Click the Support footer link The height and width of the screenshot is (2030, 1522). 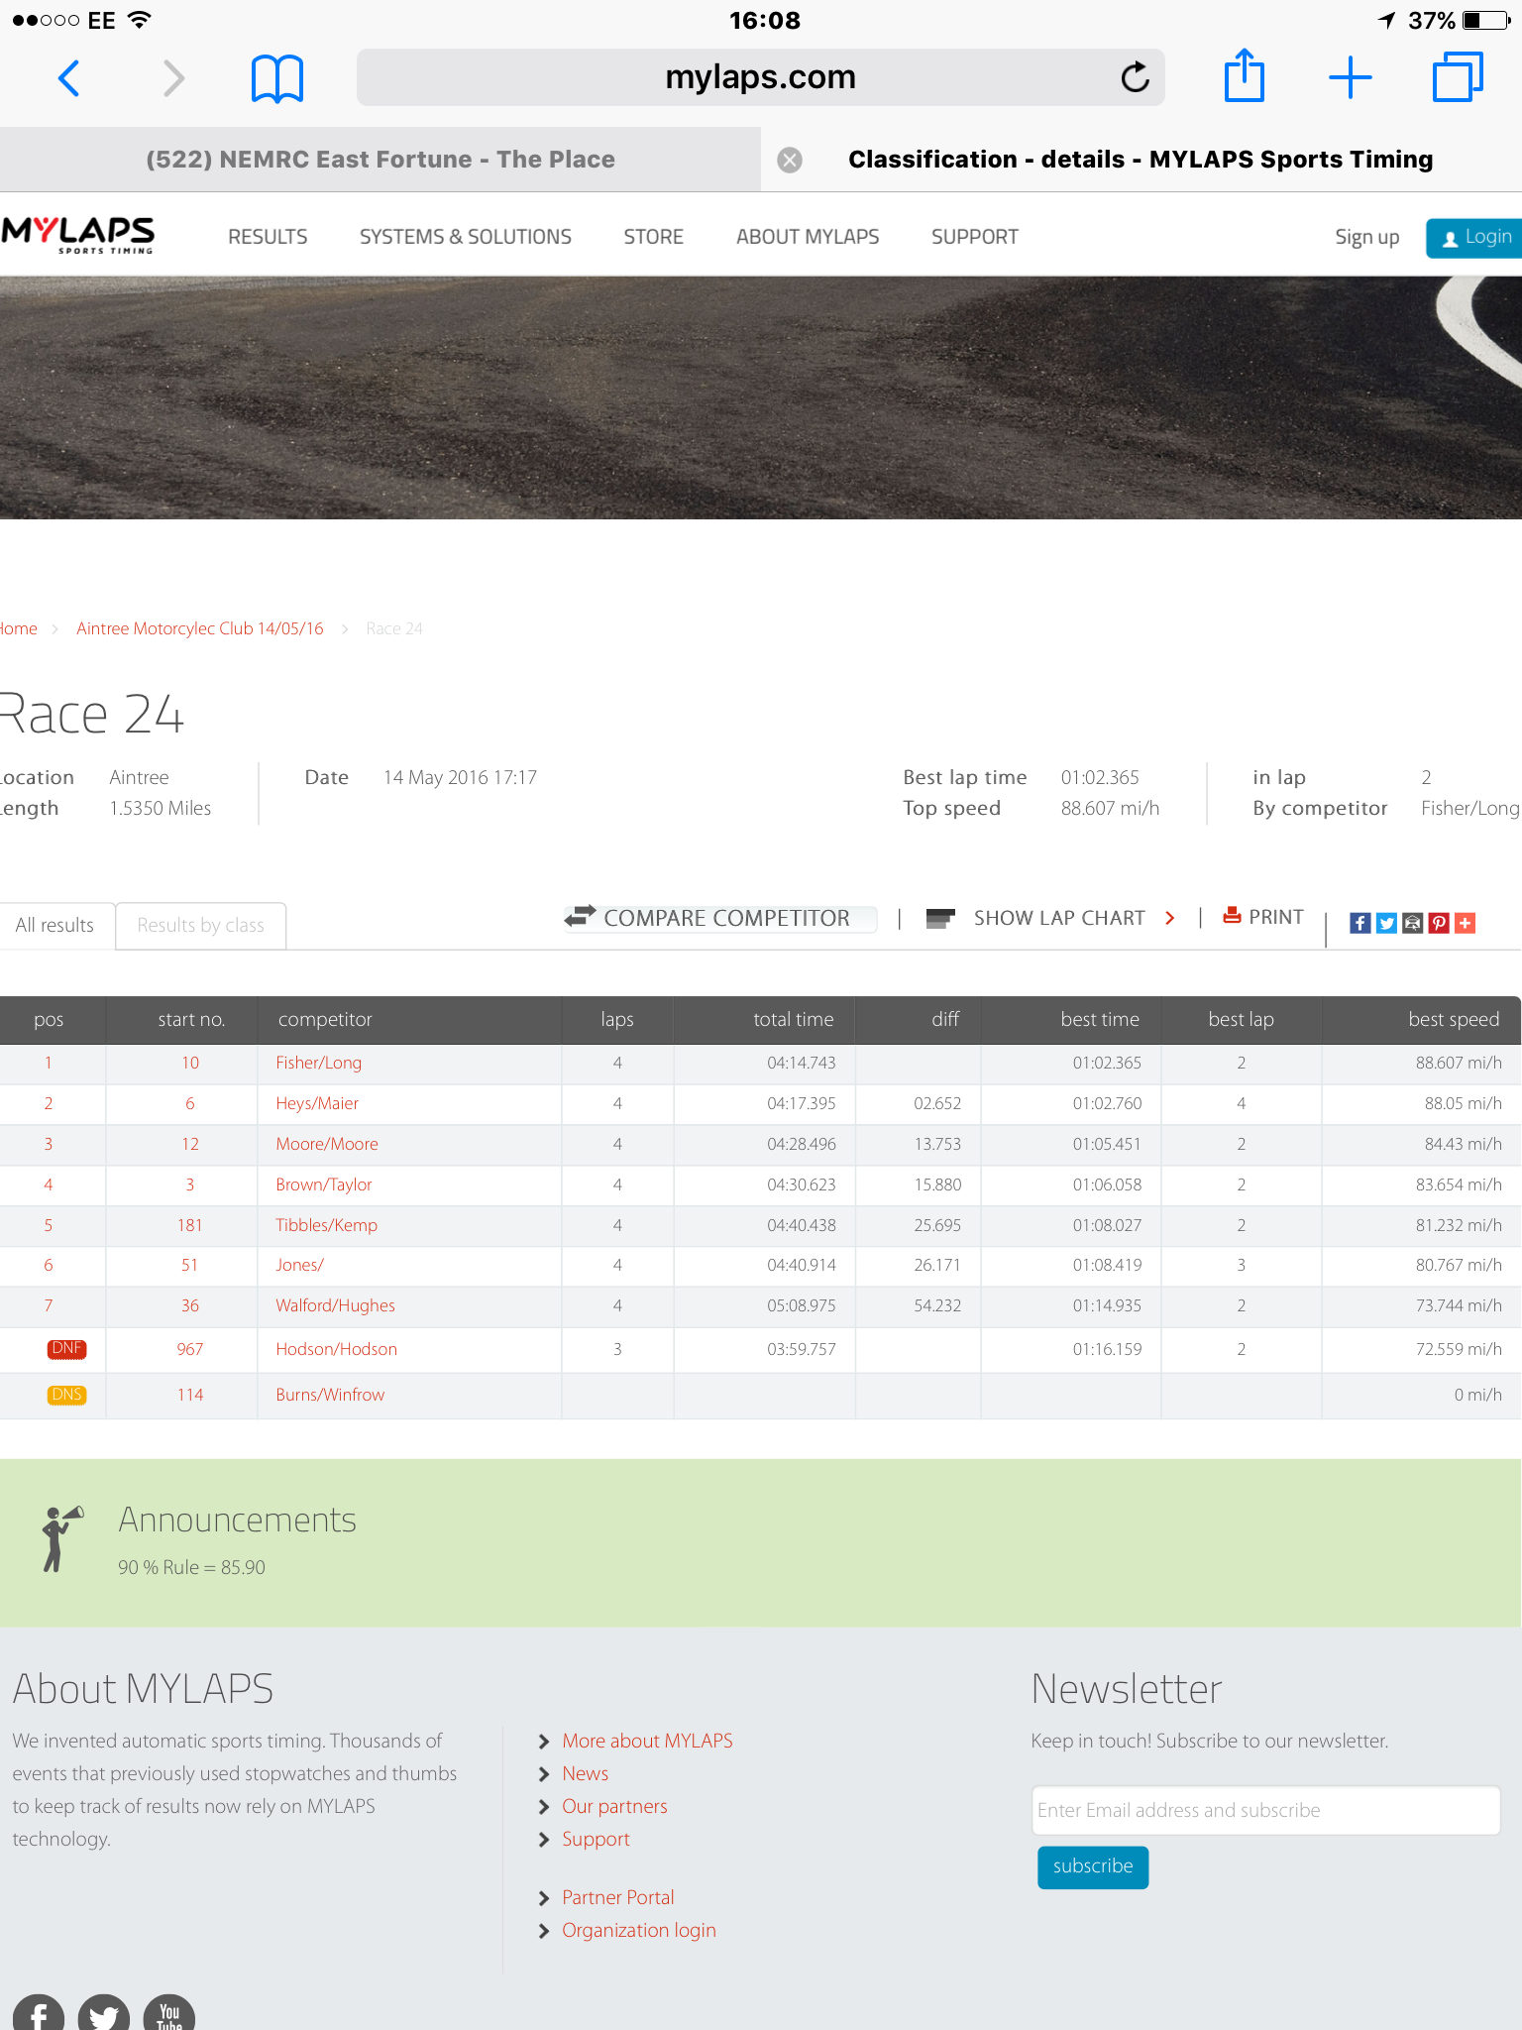[x=596, y=1839]
